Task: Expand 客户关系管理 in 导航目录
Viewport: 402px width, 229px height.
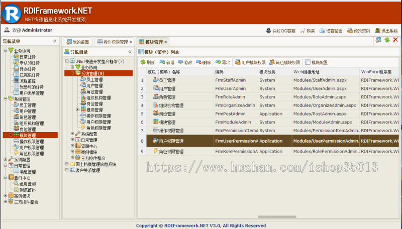Action: point(67,170)
